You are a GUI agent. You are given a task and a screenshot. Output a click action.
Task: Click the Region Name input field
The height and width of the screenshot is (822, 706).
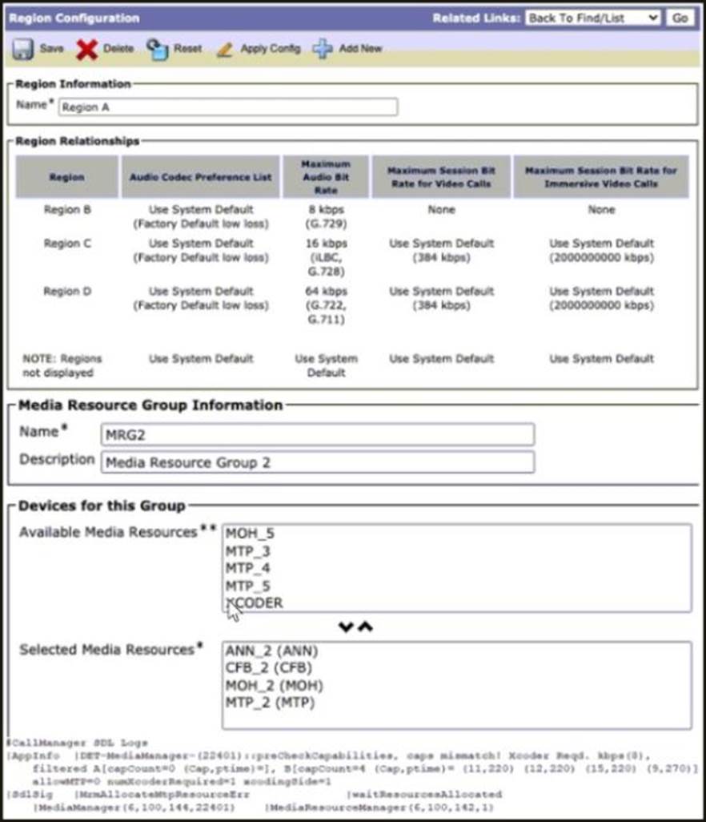[x=228, y=107]
